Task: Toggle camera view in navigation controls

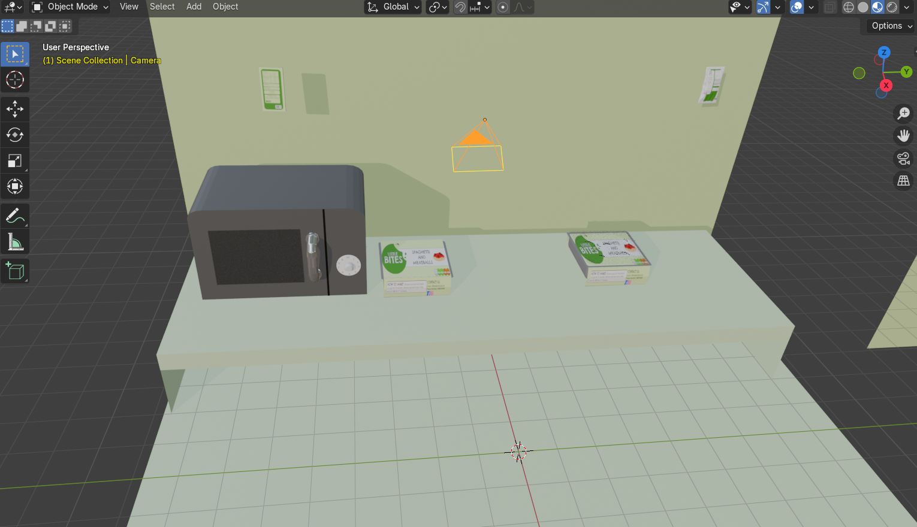Action: click(x=903, y=158)
